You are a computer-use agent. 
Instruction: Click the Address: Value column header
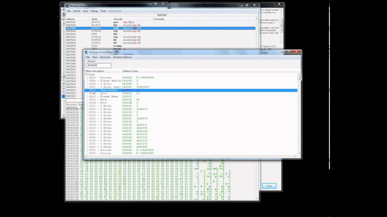click(130, 71)
